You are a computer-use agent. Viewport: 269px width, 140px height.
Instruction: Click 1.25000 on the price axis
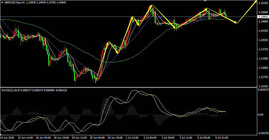tap(263, 12)
